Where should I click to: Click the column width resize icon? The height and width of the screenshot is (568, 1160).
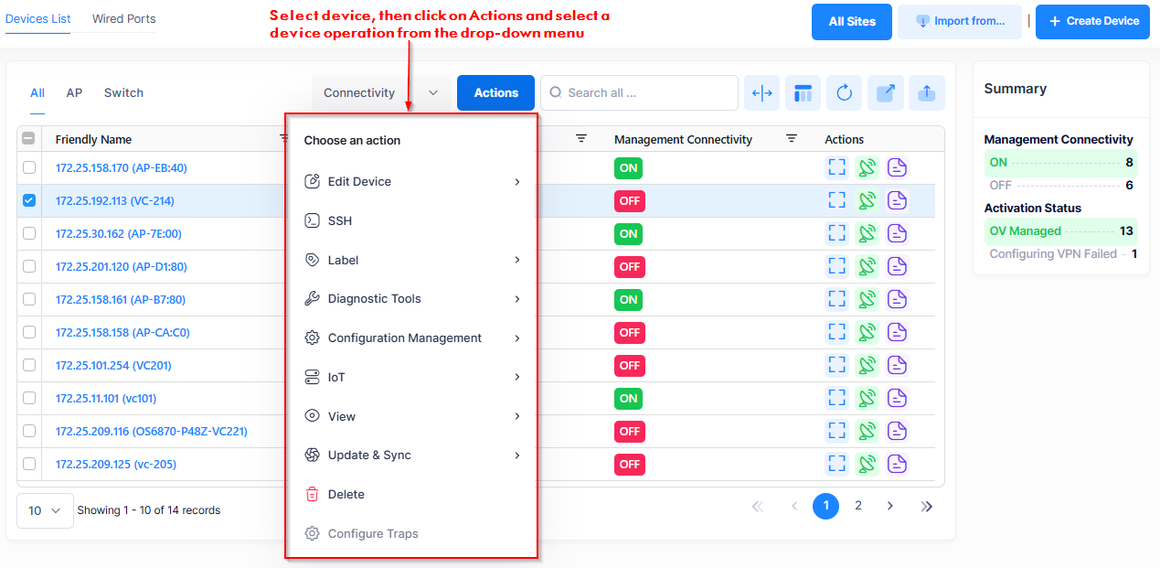point(761,93)
